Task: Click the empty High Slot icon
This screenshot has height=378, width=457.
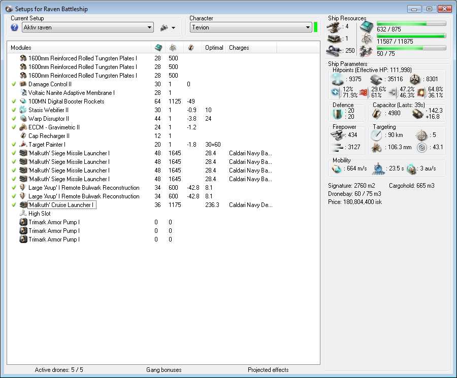Action: pos(23,214)
